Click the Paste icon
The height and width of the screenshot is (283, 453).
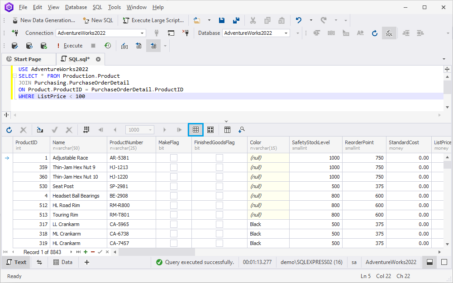tap(281, 20)
